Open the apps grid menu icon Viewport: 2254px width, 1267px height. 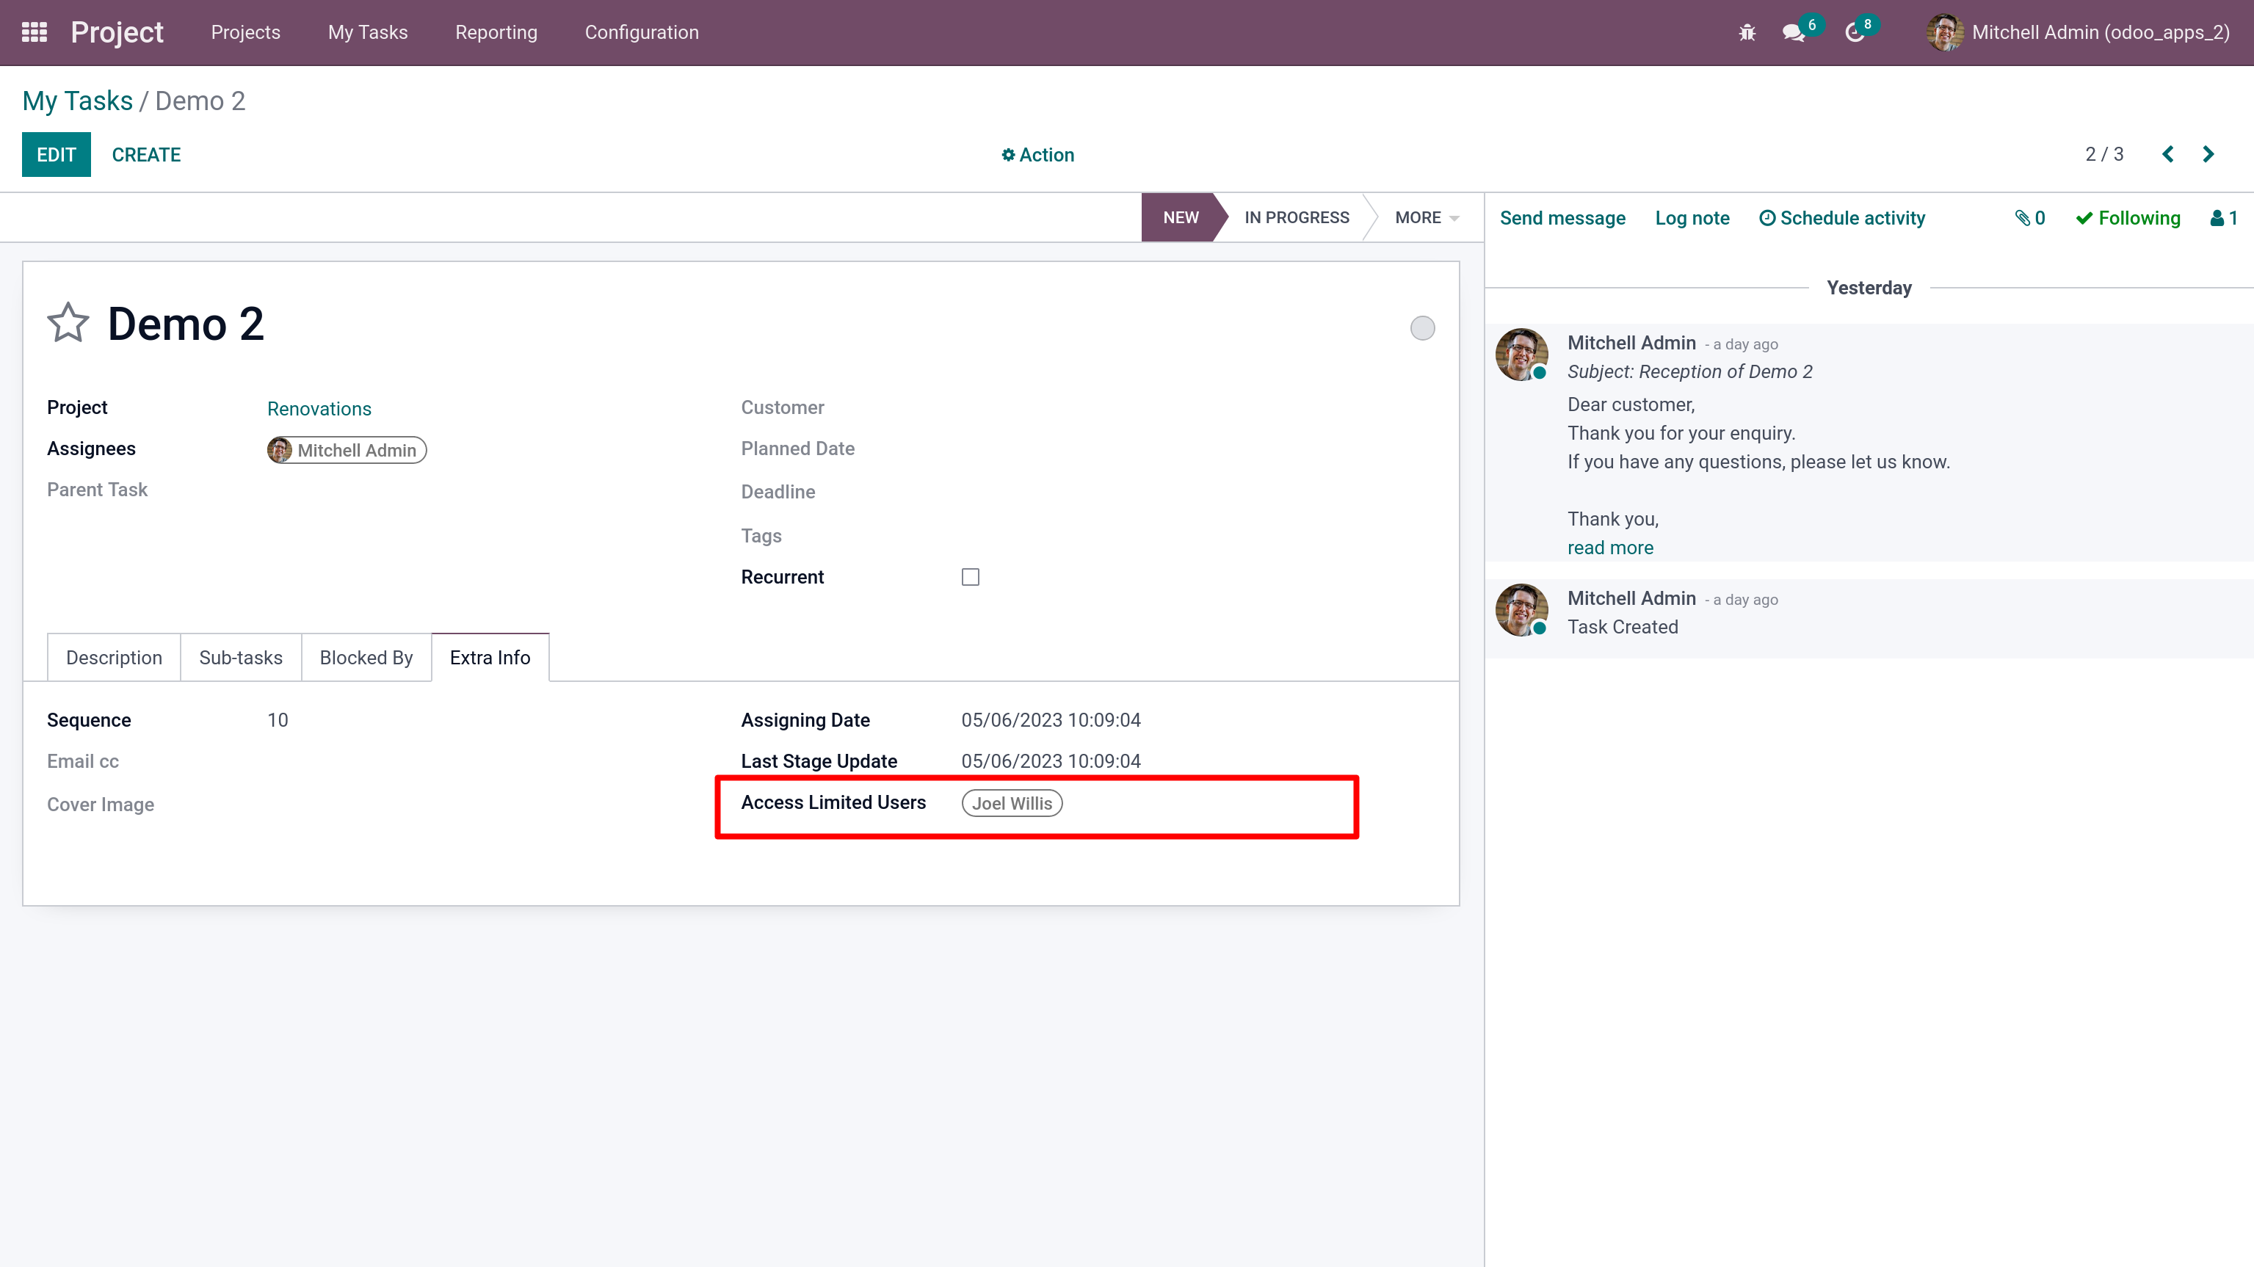tap(34, 32)
